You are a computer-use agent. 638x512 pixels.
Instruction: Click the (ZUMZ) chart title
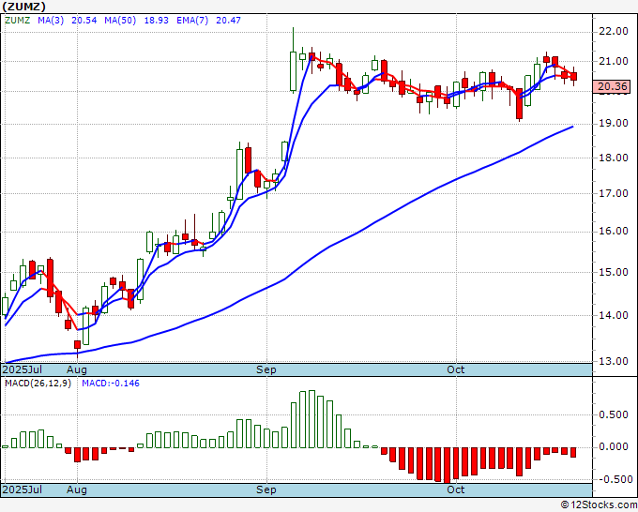(x=23, y=7)
